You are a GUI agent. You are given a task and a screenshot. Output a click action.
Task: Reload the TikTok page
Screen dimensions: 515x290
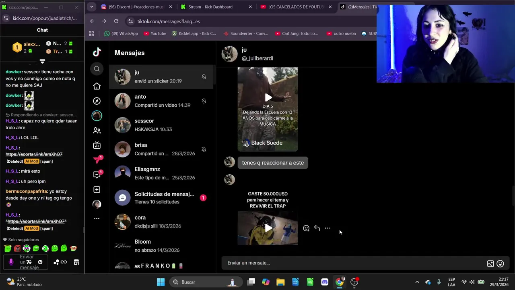point(116,21)
